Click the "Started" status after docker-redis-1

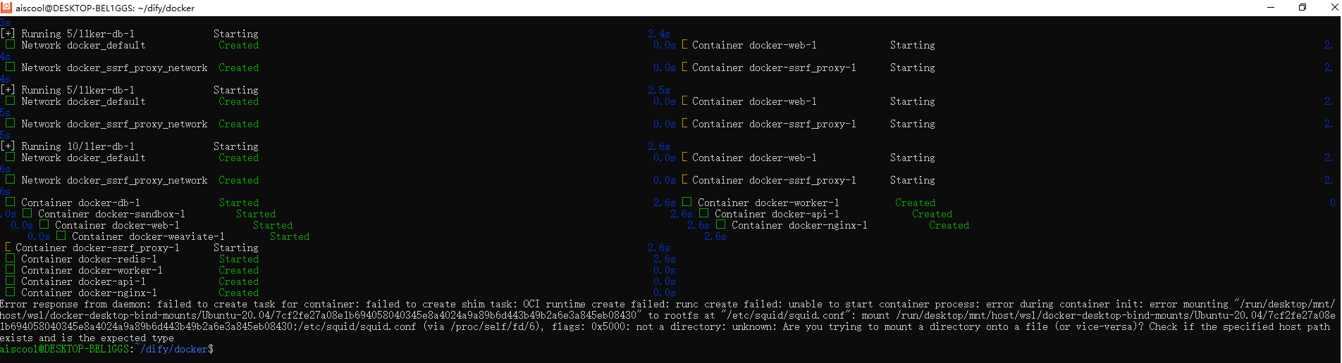pyautogui.click(x=239, y=259)
